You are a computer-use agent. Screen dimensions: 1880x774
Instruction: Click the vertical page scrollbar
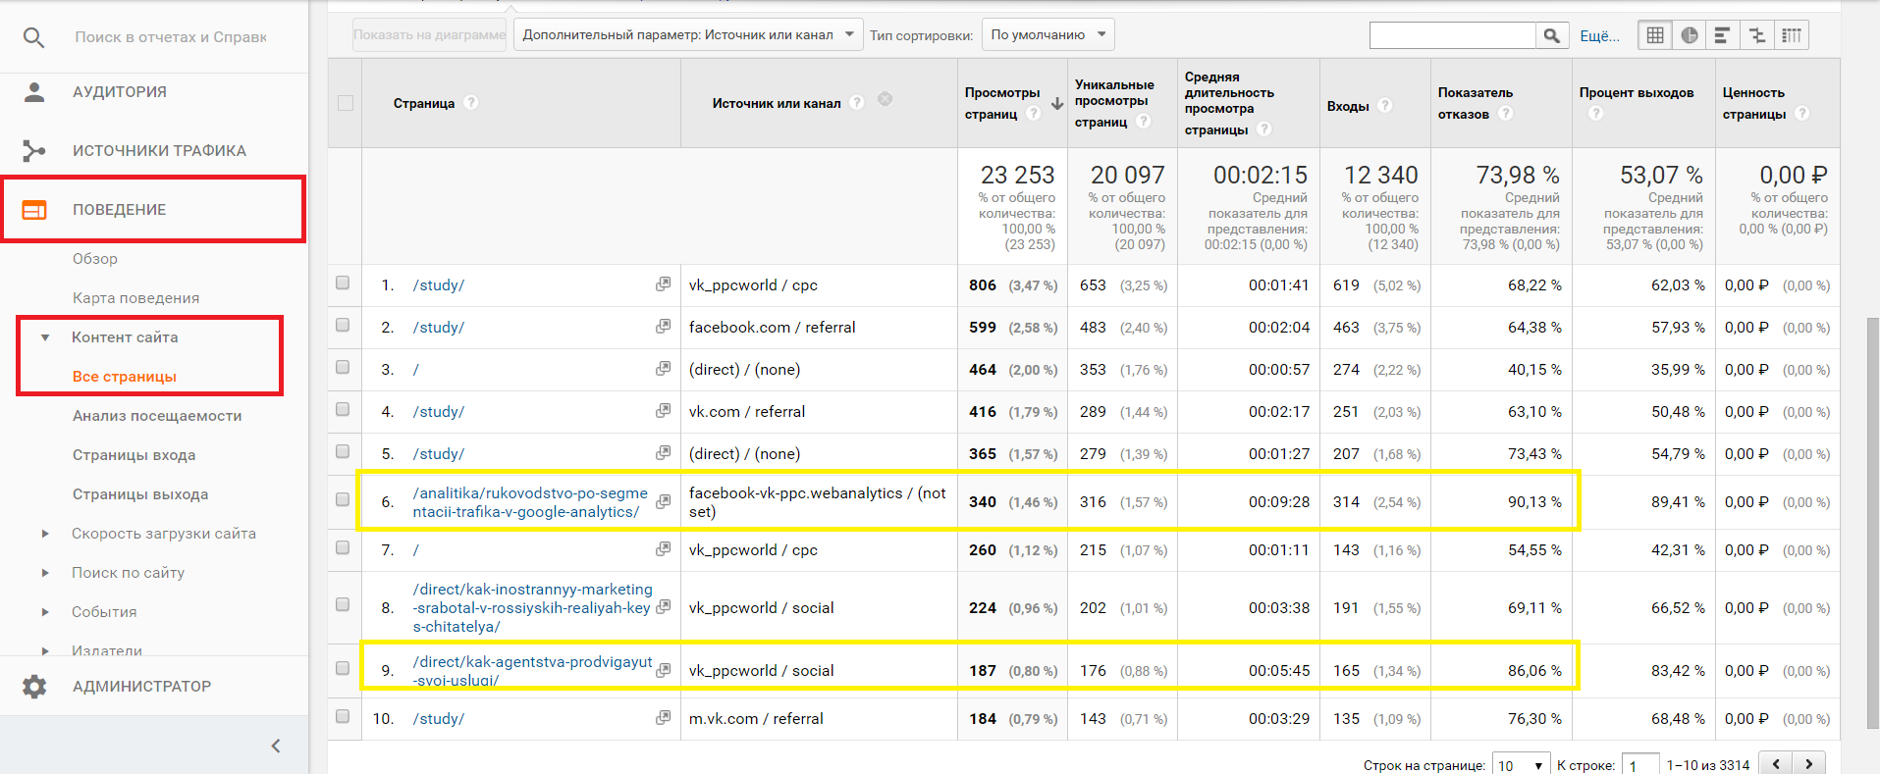(1872, 522)
